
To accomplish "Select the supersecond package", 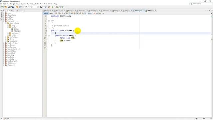I will (16, 33).
